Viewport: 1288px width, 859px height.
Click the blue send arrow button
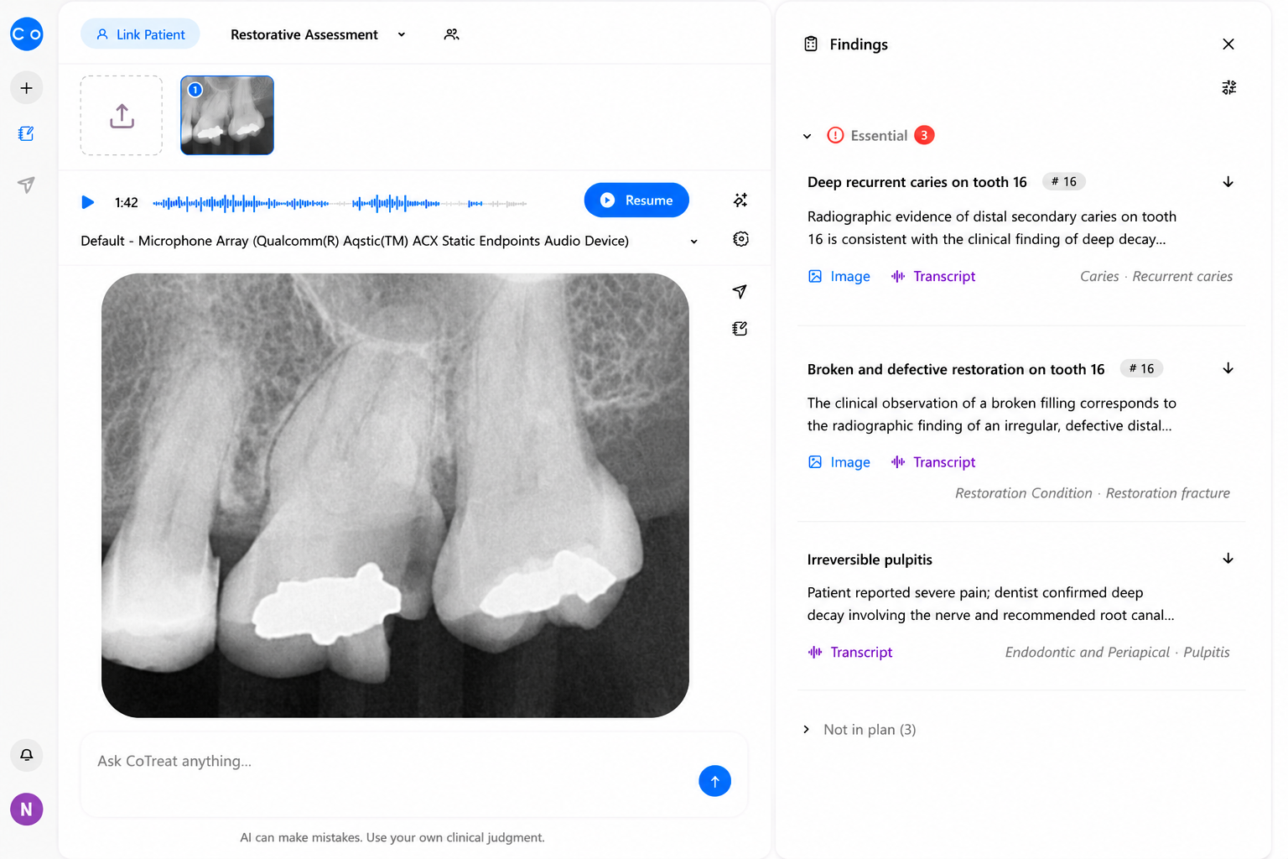pyautogui.click(x=714, y=781)
